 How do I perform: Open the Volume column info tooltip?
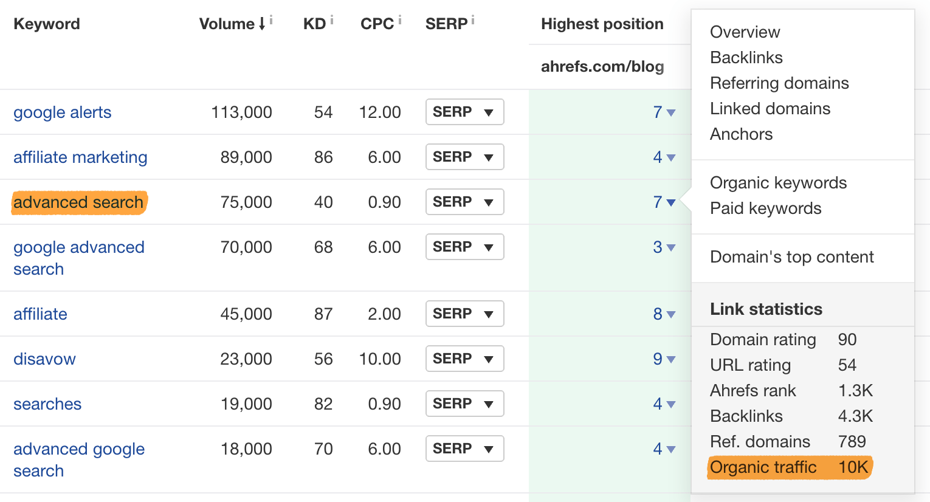(x=270, y=18)
